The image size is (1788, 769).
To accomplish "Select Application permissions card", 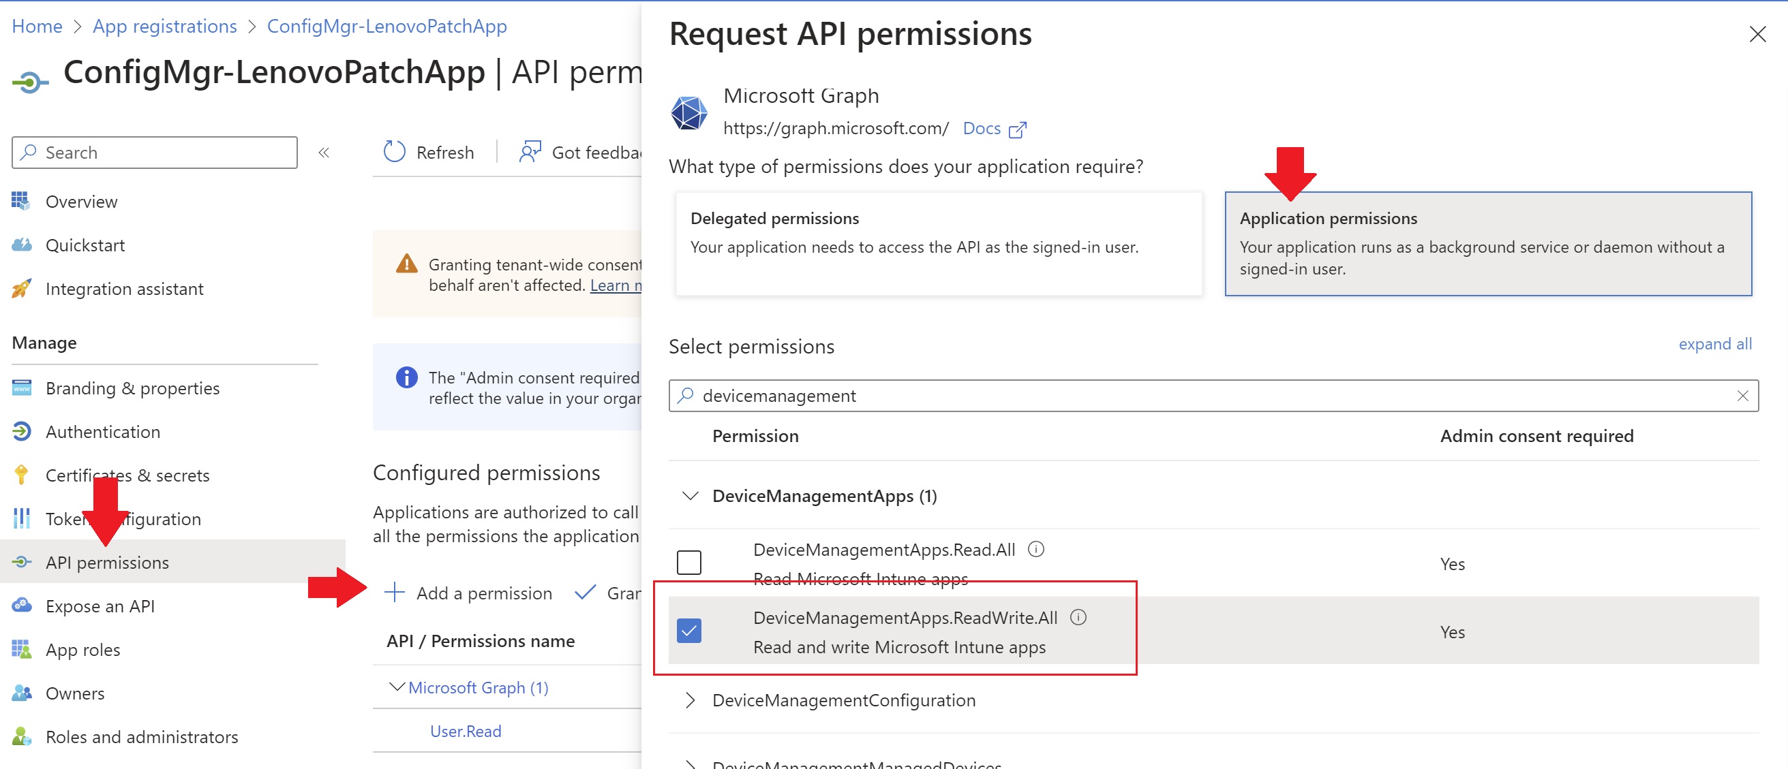I will (x=1487, y=244).
